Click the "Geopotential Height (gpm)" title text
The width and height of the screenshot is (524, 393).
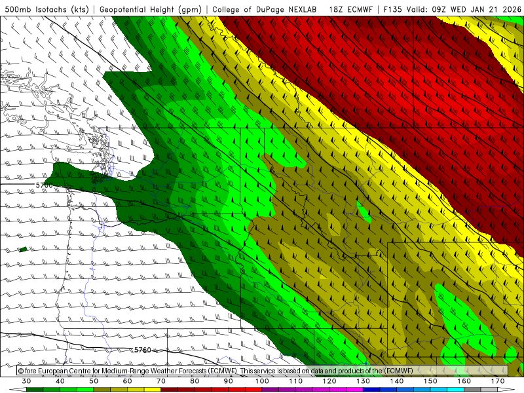(x=151, y=9)
